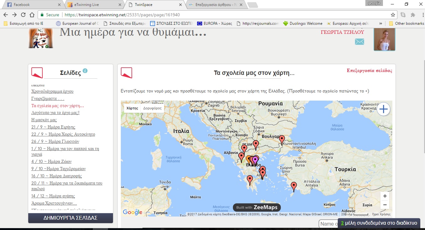Click the map marker near Rhodes
This screenshot has height=230, width=425.
(293, 186)
